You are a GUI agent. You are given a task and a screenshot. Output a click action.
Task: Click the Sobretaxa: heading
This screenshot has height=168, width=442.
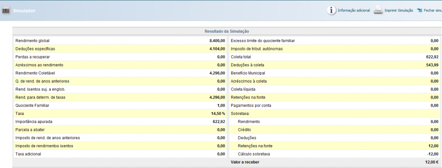(x=240, y=114)
